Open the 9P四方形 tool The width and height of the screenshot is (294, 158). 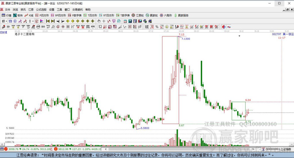point(59,15)
